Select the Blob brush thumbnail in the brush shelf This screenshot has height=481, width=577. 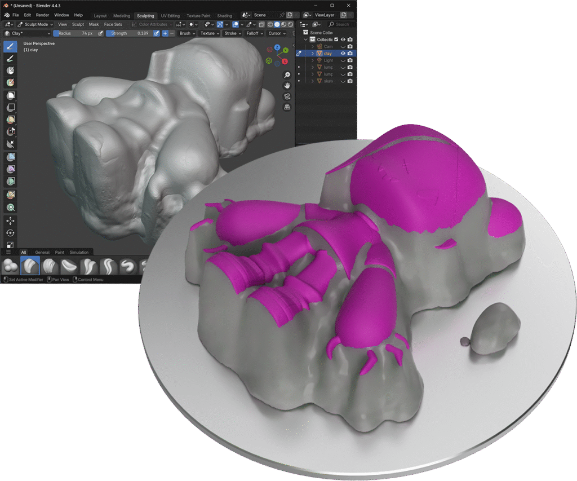(x=10, y=266)
